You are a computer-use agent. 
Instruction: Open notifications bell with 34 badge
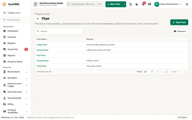tap(143, 4)
